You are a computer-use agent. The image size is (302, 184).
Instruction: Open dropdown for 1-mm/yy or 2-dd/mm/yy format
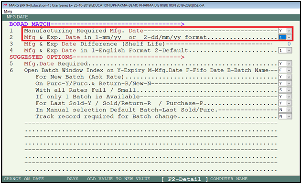[289, 37]
